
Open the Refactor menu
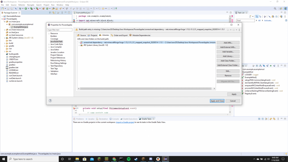pos(22,5)
